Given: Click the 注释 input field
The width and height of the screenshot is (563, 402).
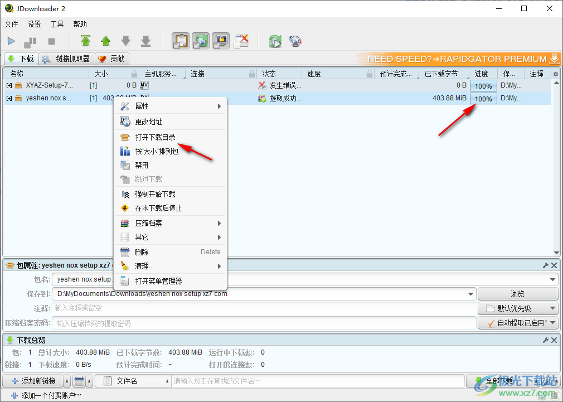Looking at the screenshot, I should 264,308.
